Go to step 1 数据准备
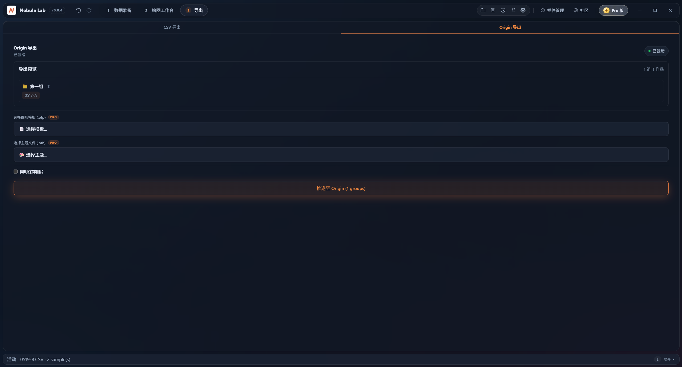The height and width of the screenshot is (367, 682). coord(119,10)
